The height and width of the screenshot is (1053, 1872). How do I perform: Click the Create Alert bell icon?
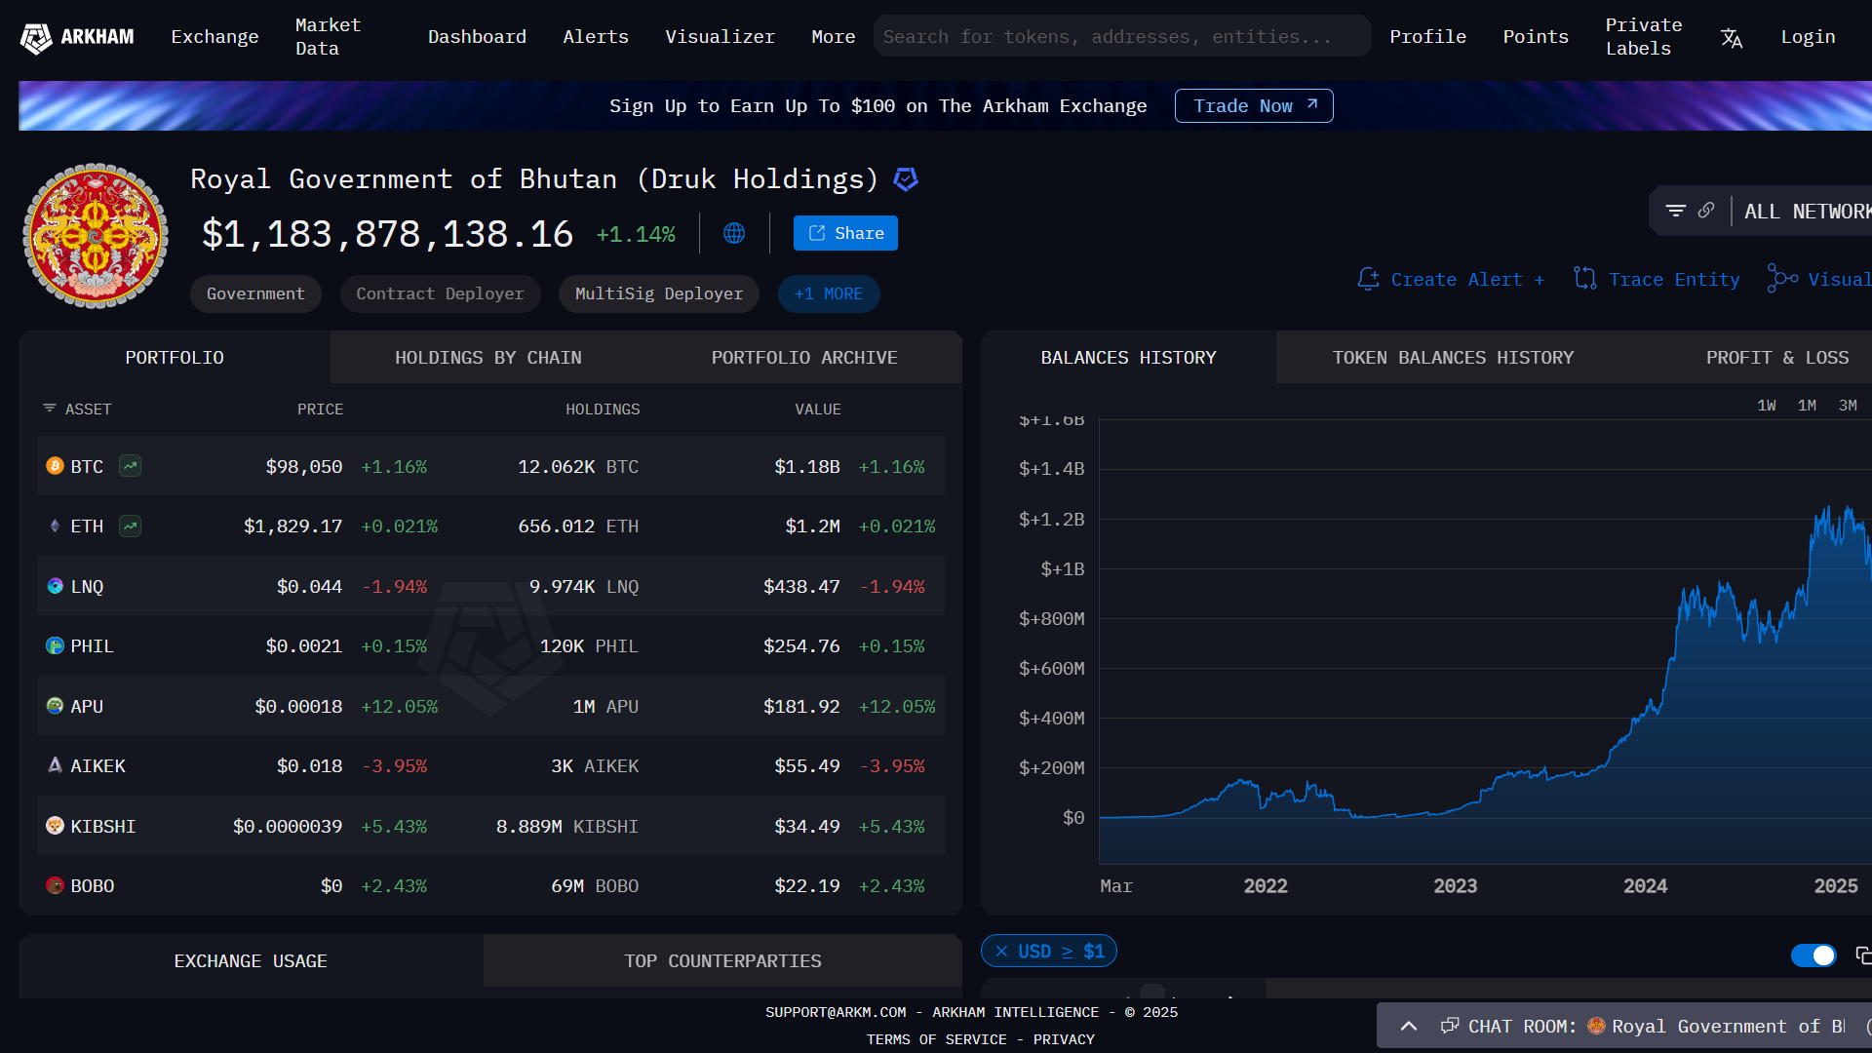(x=1369, y=280)
